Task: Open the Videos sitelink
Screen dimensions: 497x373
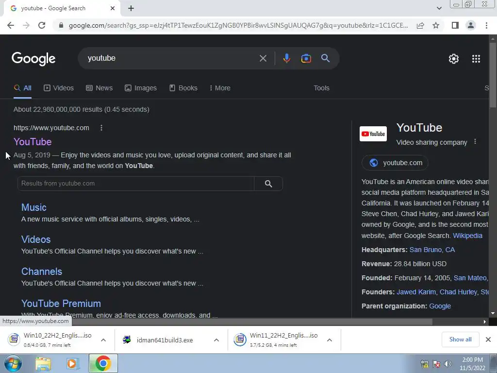Action: tap(36, 239)
